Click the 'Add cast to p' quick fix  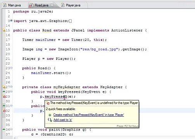coord(63,120)
